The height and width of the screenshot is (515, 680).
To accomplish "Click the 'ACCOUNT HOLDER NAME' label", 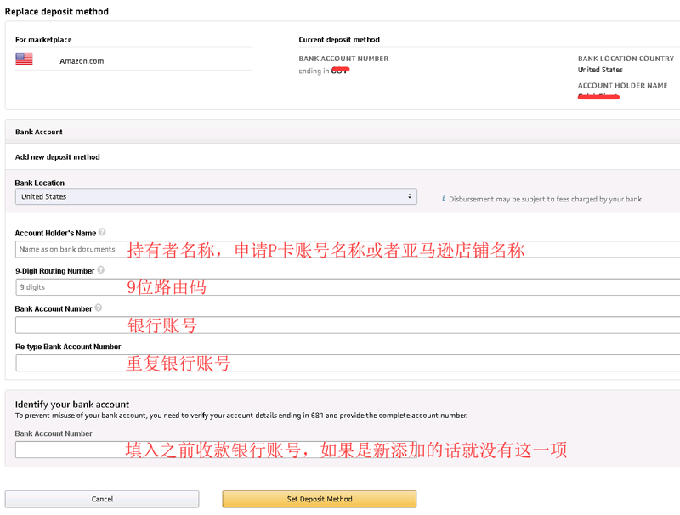I will (622, 86).
